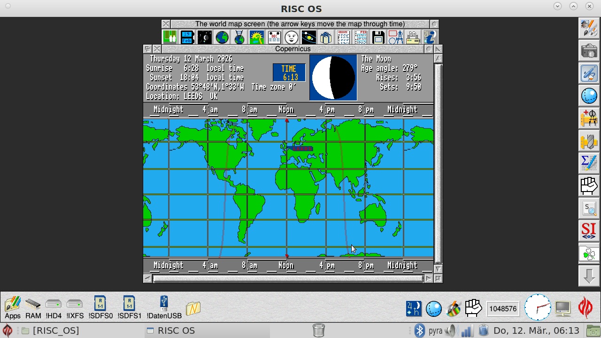Click the right arrow on horizontal scrollbar
The height and width of the screenshot is (338, 601).
[x=428, y=279]
